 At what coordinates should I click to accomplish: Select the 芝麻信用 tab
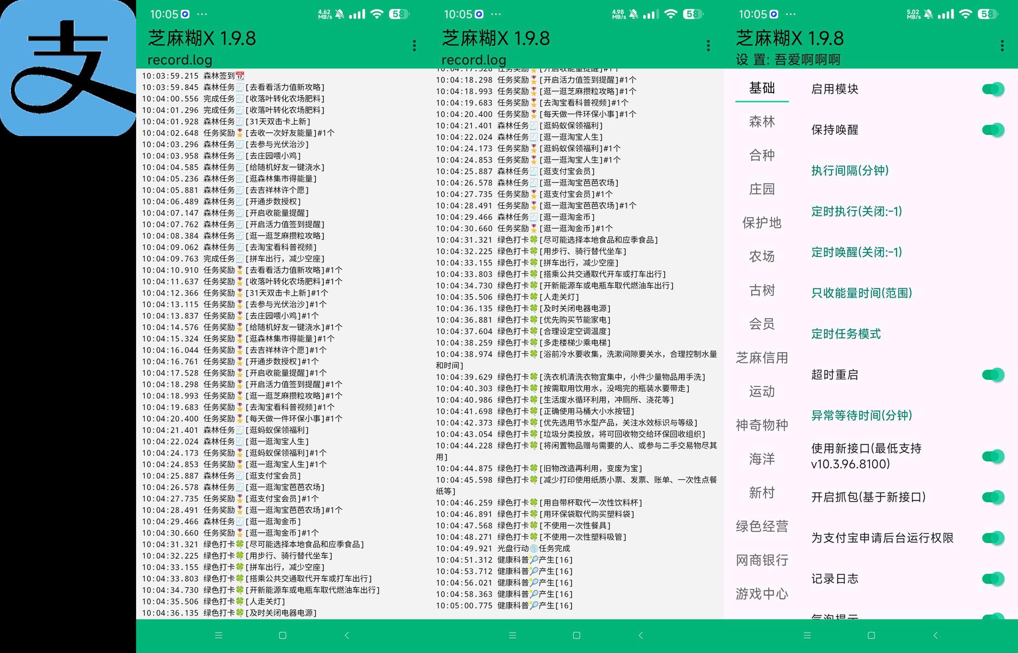pos(762,358)
